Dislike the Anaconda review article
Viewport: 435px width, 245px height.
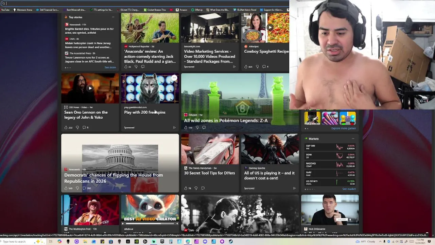(136, 67)
